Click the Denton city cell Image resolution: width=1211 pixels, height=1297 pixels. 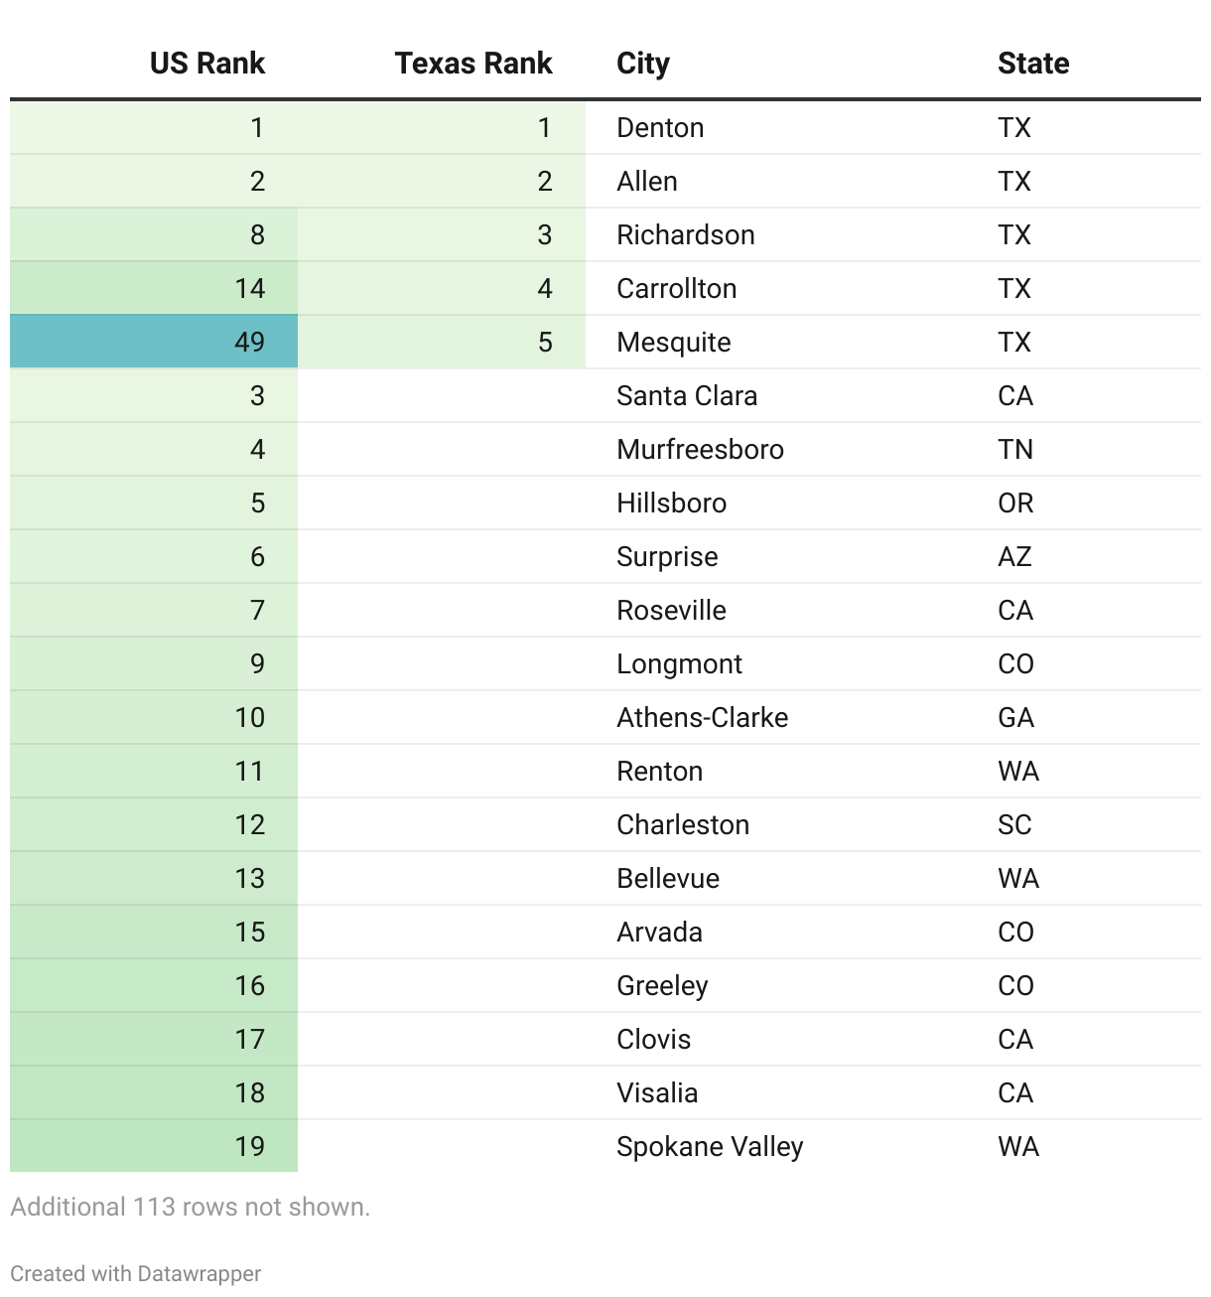tap(660, 128)
